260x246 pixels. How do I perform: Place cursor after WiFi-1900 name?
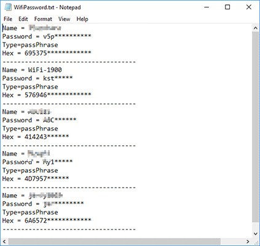click(62, 70)
